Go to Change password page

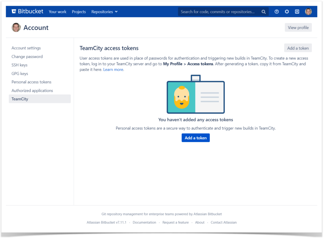coord(26,56)
